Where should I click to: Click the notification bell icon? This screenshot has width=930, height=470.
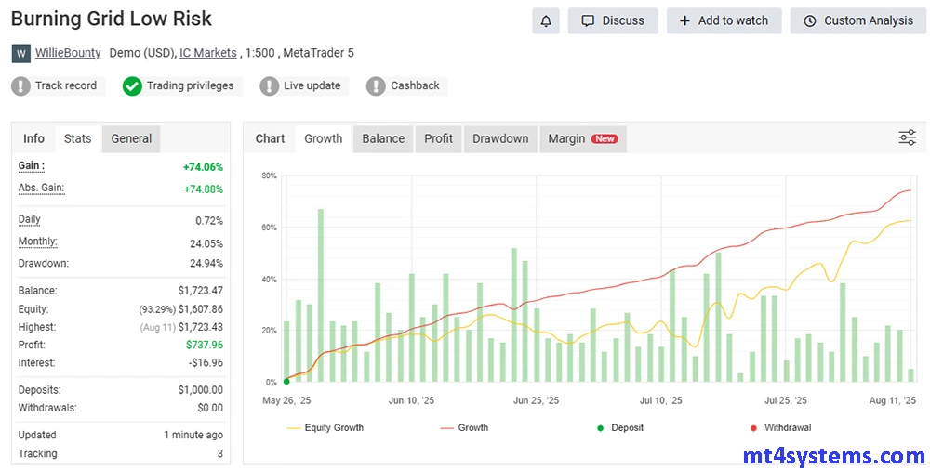tap(546, 20)
